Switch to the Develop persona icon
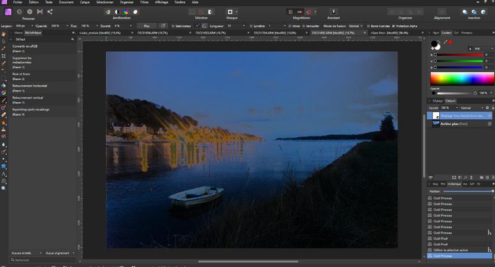The image size is (495, 267). (30, 12)
